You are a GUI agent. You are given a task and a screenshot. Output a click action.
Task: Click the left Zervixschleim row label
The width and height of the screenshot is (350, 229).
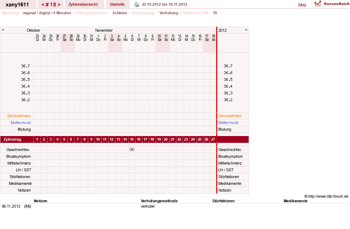tap(19, 116)
